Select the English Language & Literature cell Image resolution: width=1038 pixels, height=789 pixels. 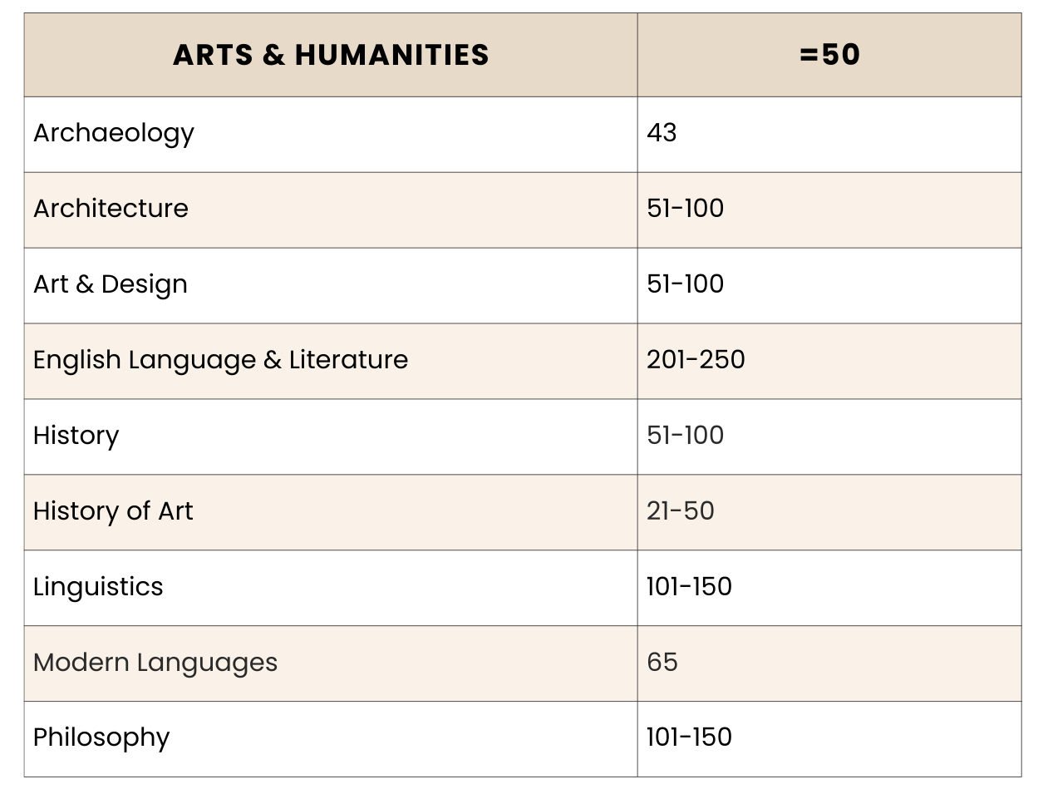click(220, 360)
